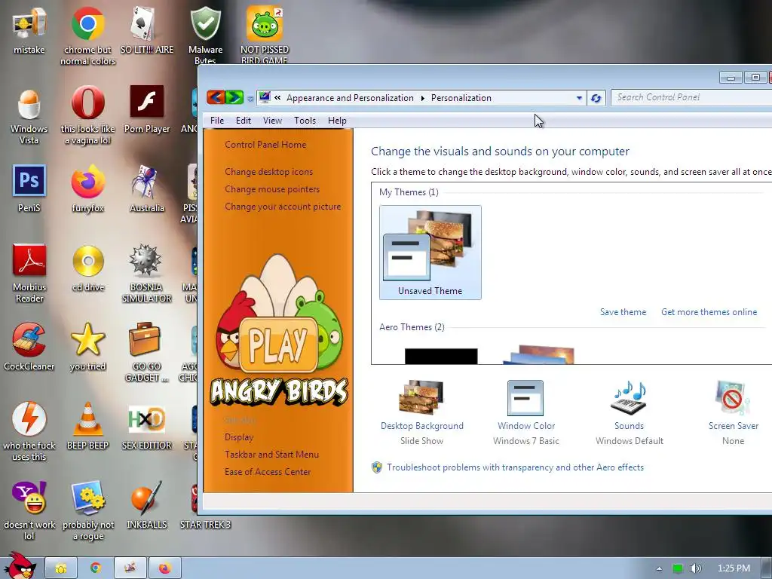Open Change mouse pointers link
The width and height of the screenshot is (772, 579).
(272, 188)
